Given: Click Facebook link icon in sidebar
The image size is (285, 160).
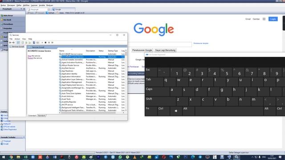Looking at the screenshot, I should point(2,121).
